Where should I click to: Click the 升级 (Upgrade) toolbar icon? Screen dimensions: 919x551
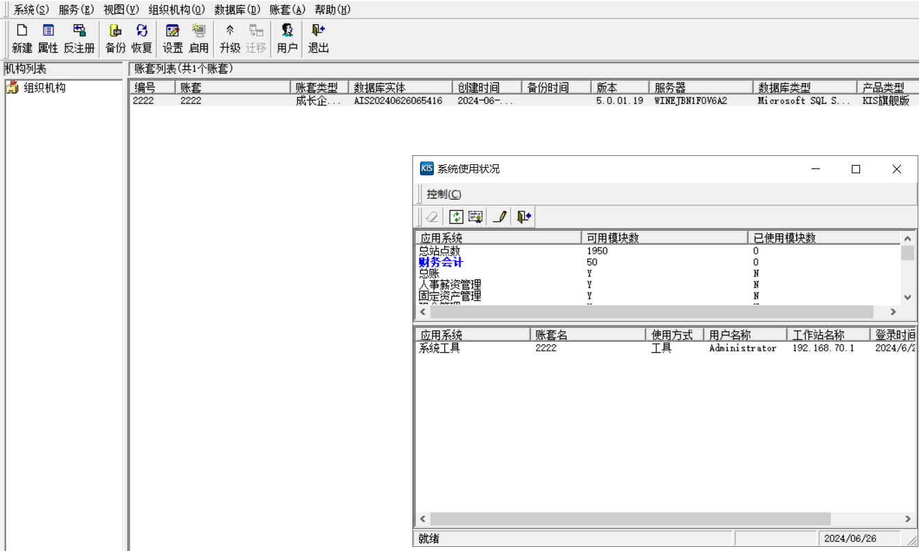(229, 38)
